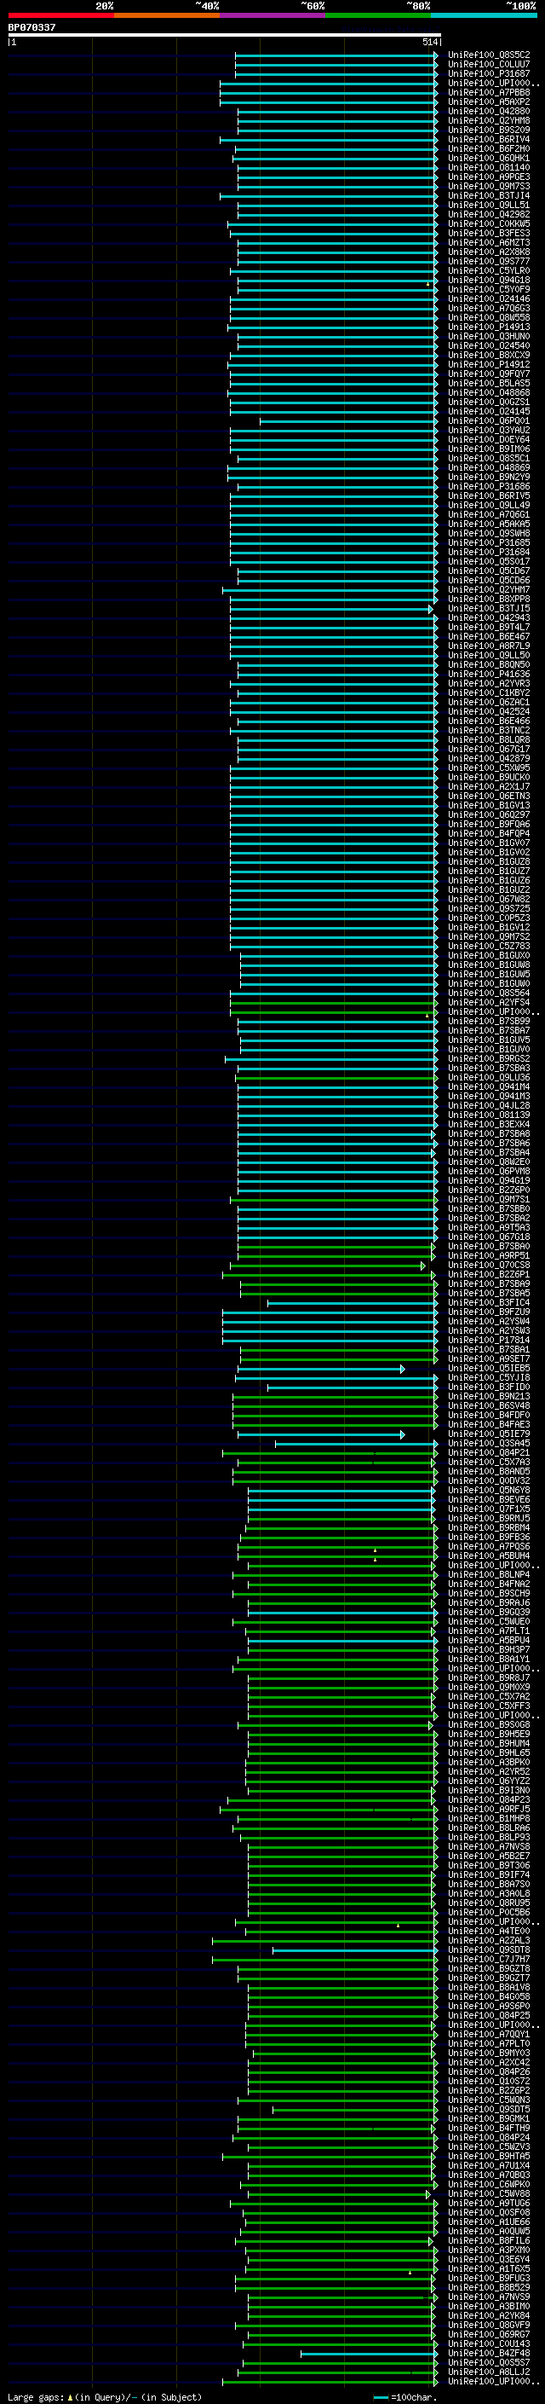Select hit label UniRef100_Q67G18
The image size is (545, 2404).
(489, 1237)
